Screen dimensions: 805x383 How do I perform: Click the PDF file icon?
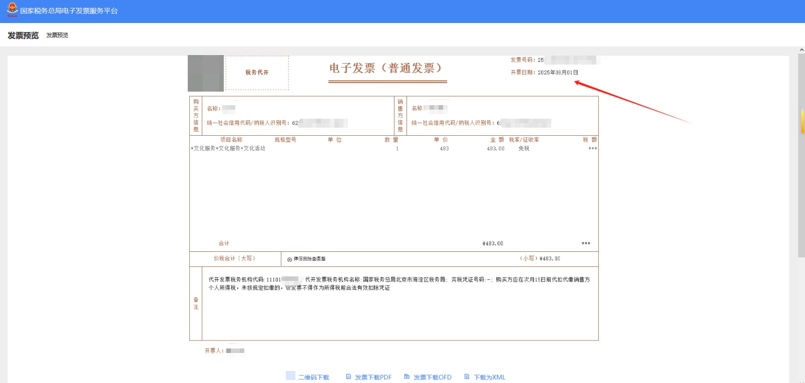[348, 376]
